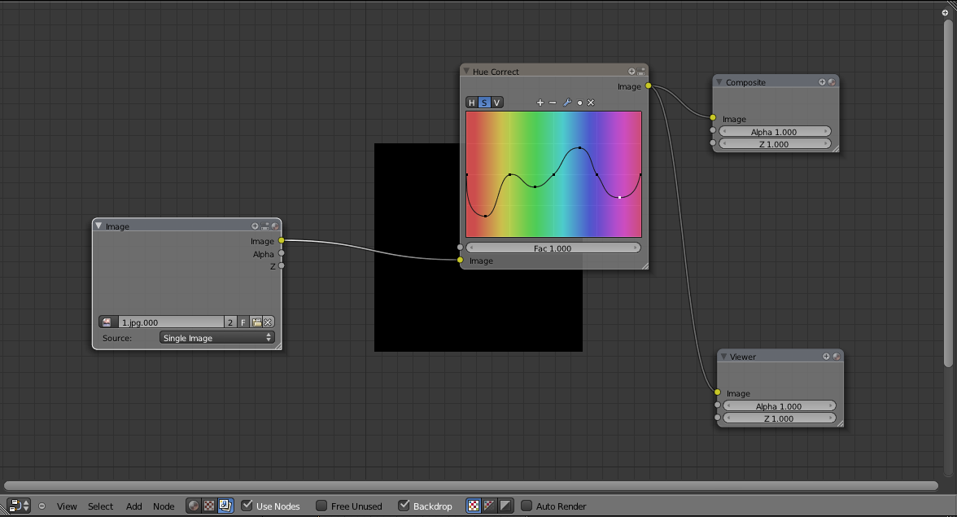Open the editor type selector in header
The height and width of the screenshot is (517, 957).
pos(18,506)
